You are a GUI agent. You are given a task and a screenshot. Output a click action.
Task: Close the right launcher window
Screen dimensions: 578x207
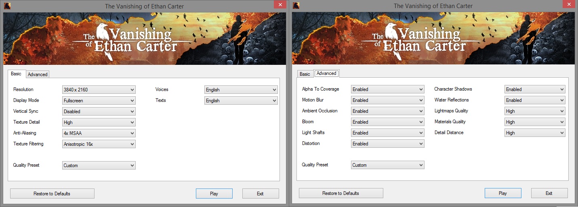[x=568, y=4]
